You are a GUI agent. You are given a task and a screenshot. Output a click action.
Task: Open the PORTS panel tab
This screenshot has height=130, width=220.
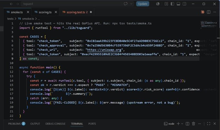(x=92, y=124)
